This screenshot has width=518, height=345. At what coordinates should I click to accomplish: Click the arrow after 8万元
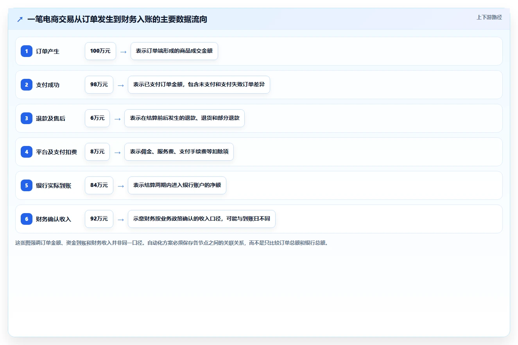point(117,152)
